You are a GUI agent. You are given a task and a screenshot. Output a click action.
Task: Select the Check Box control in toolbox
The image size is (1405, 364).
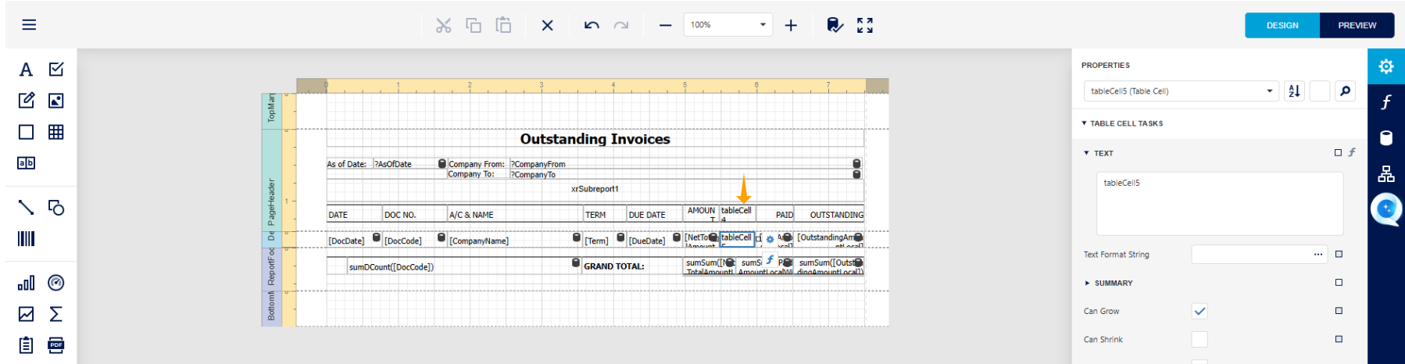pyautogui.click(x=56, y=70)
